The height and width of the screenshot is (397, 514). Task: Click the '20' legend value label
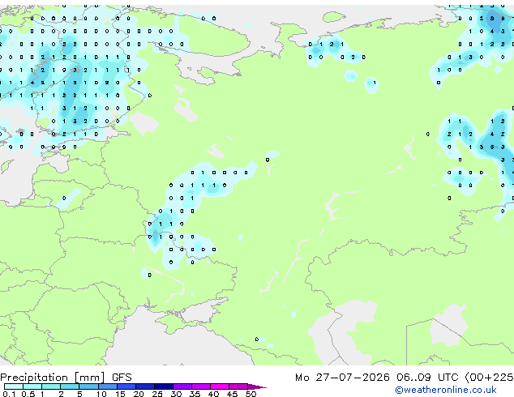point(139,394)
